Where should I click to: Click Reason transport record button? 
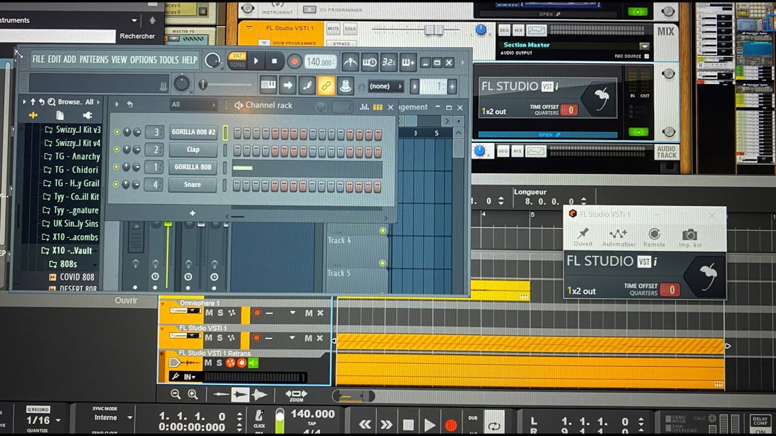(450, 425)
